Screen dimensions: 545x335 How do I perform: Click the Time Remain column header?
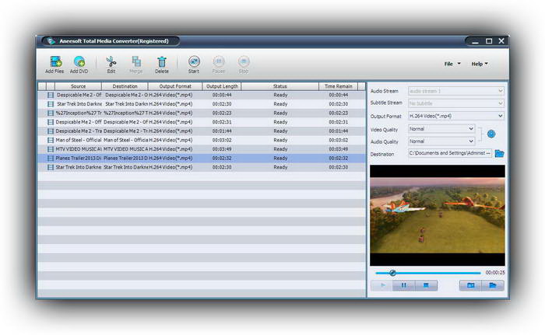[338, 86]
